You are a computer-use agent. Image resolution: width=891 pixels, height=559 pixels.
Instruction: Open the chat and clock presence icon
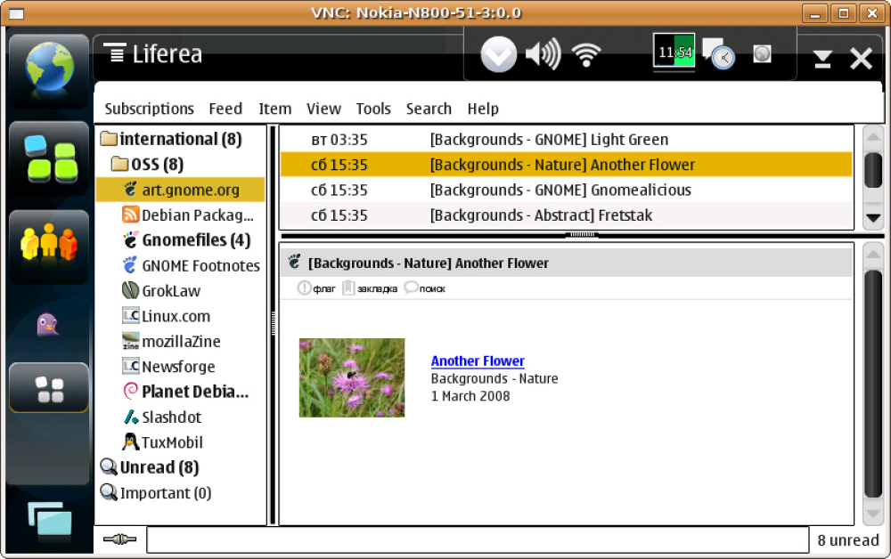coord(718,54)
